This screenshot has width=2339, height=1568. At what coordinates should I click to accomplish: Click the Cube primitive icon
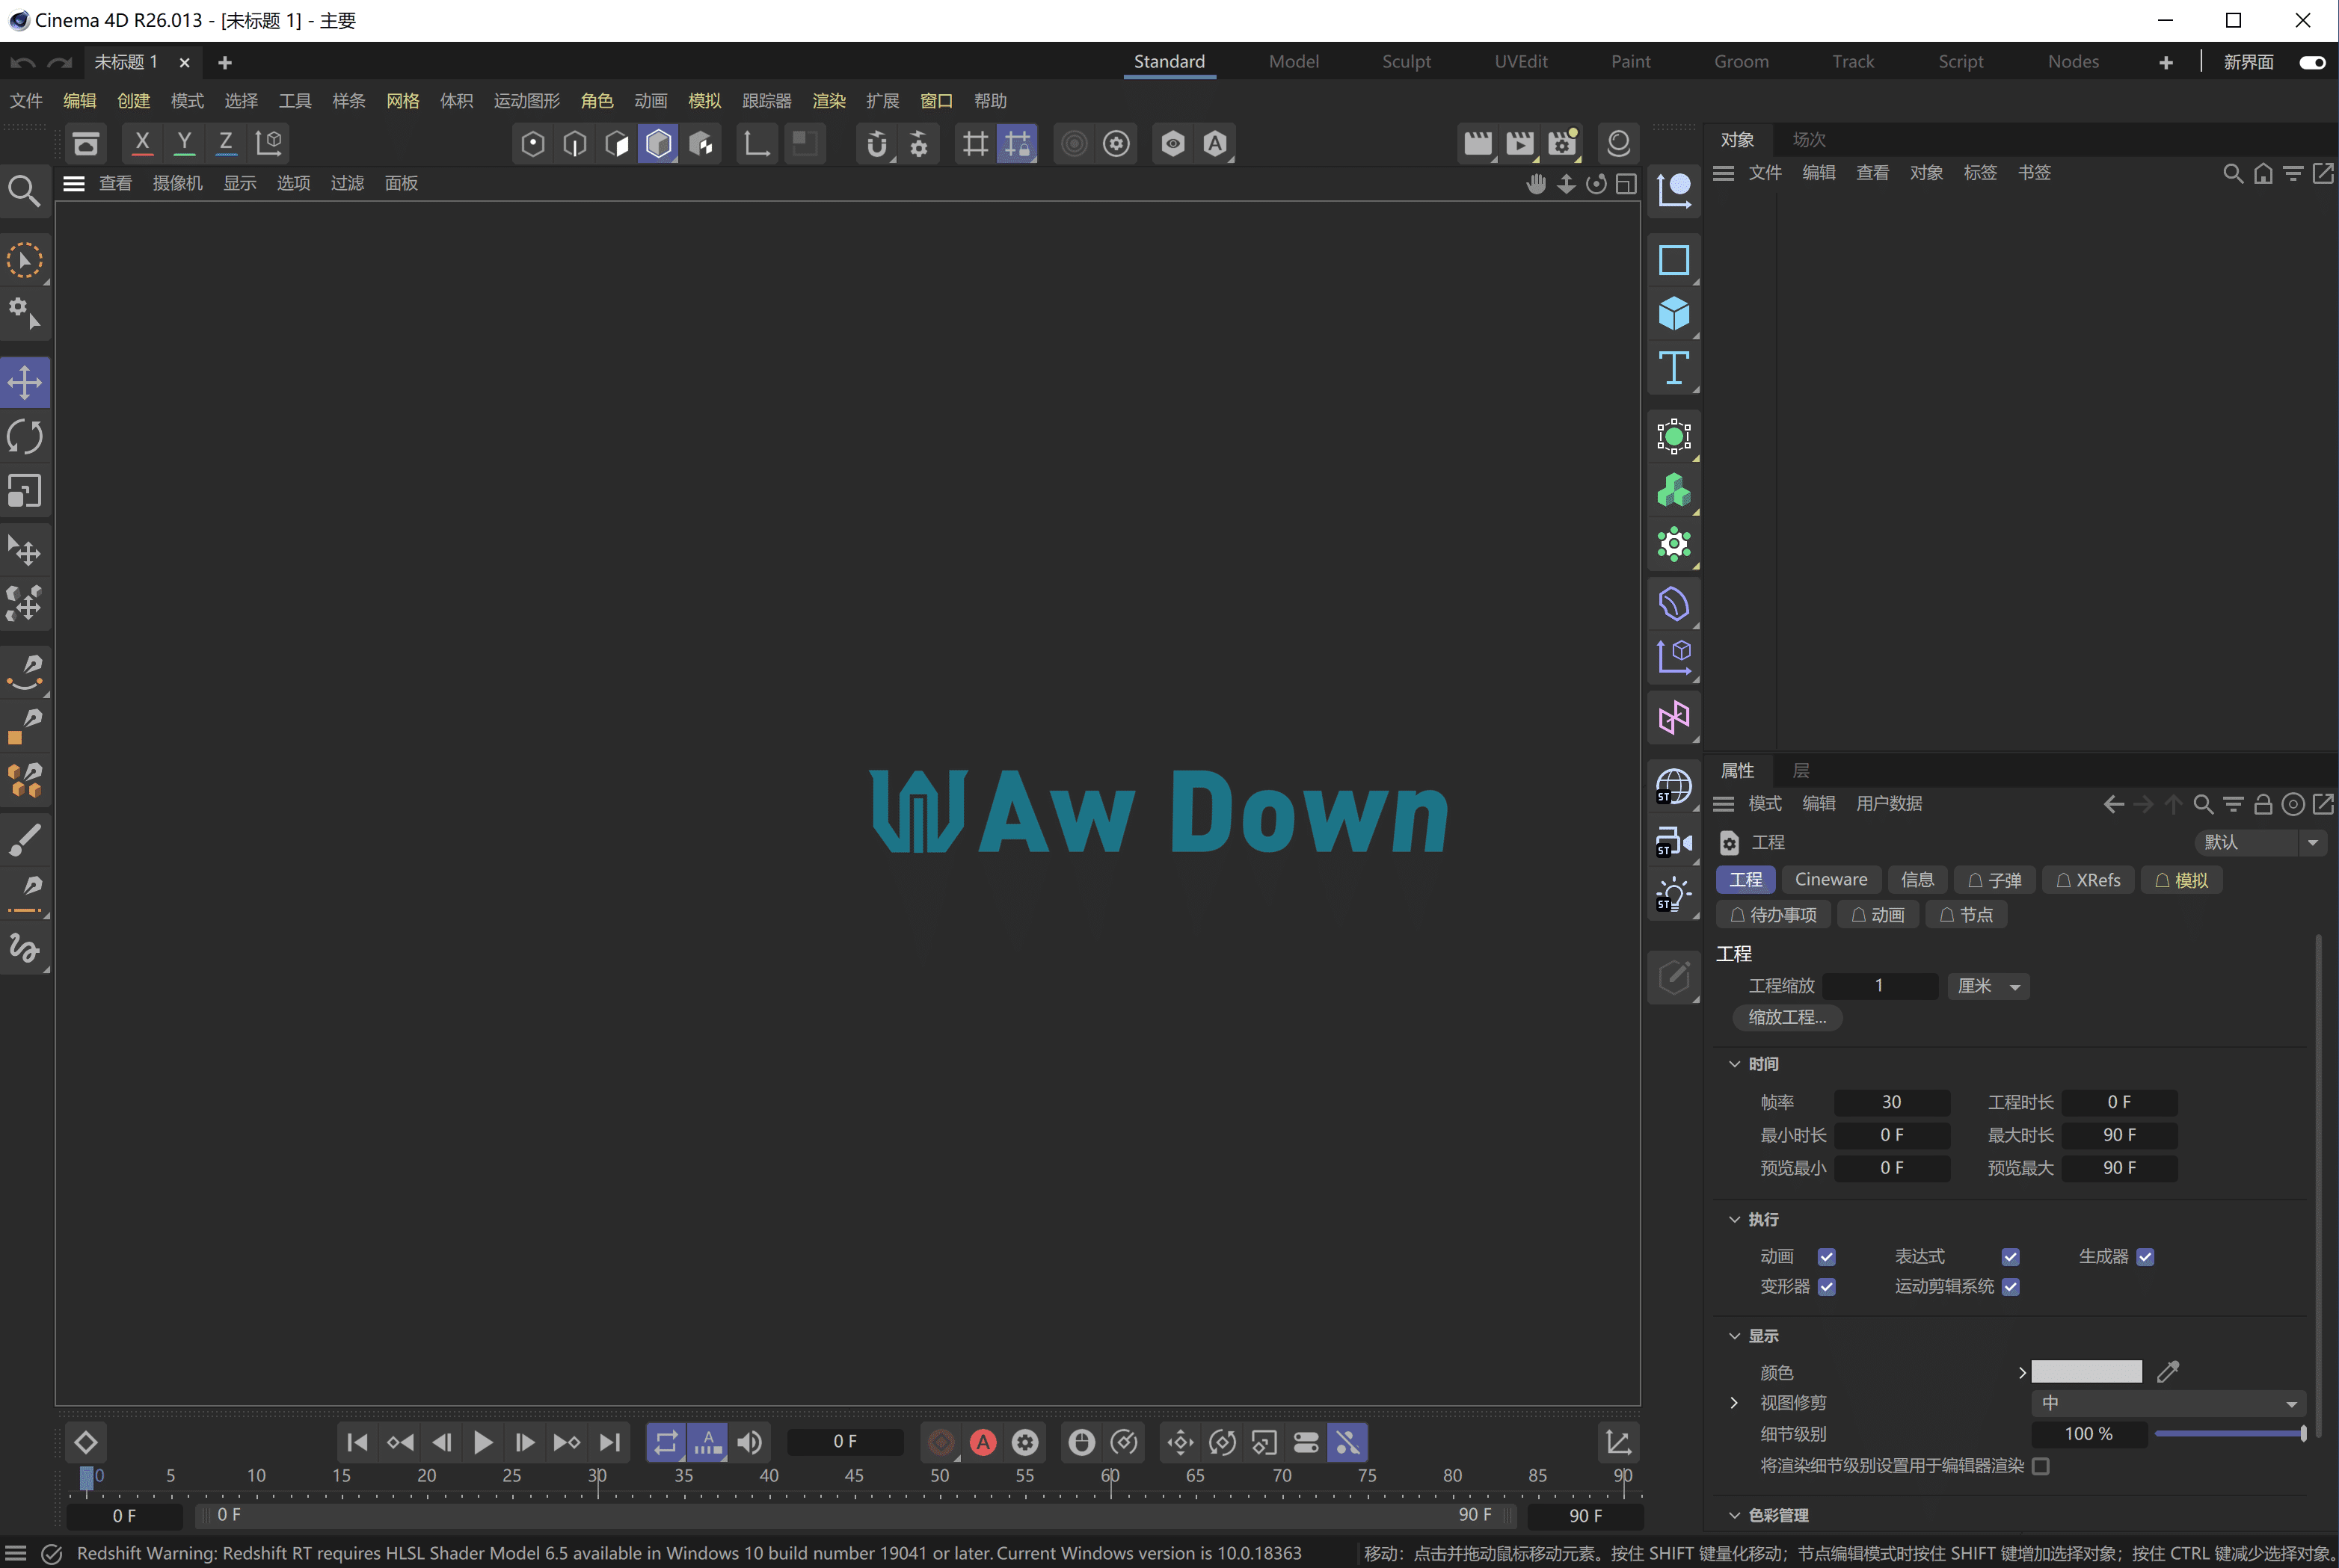1673,314
